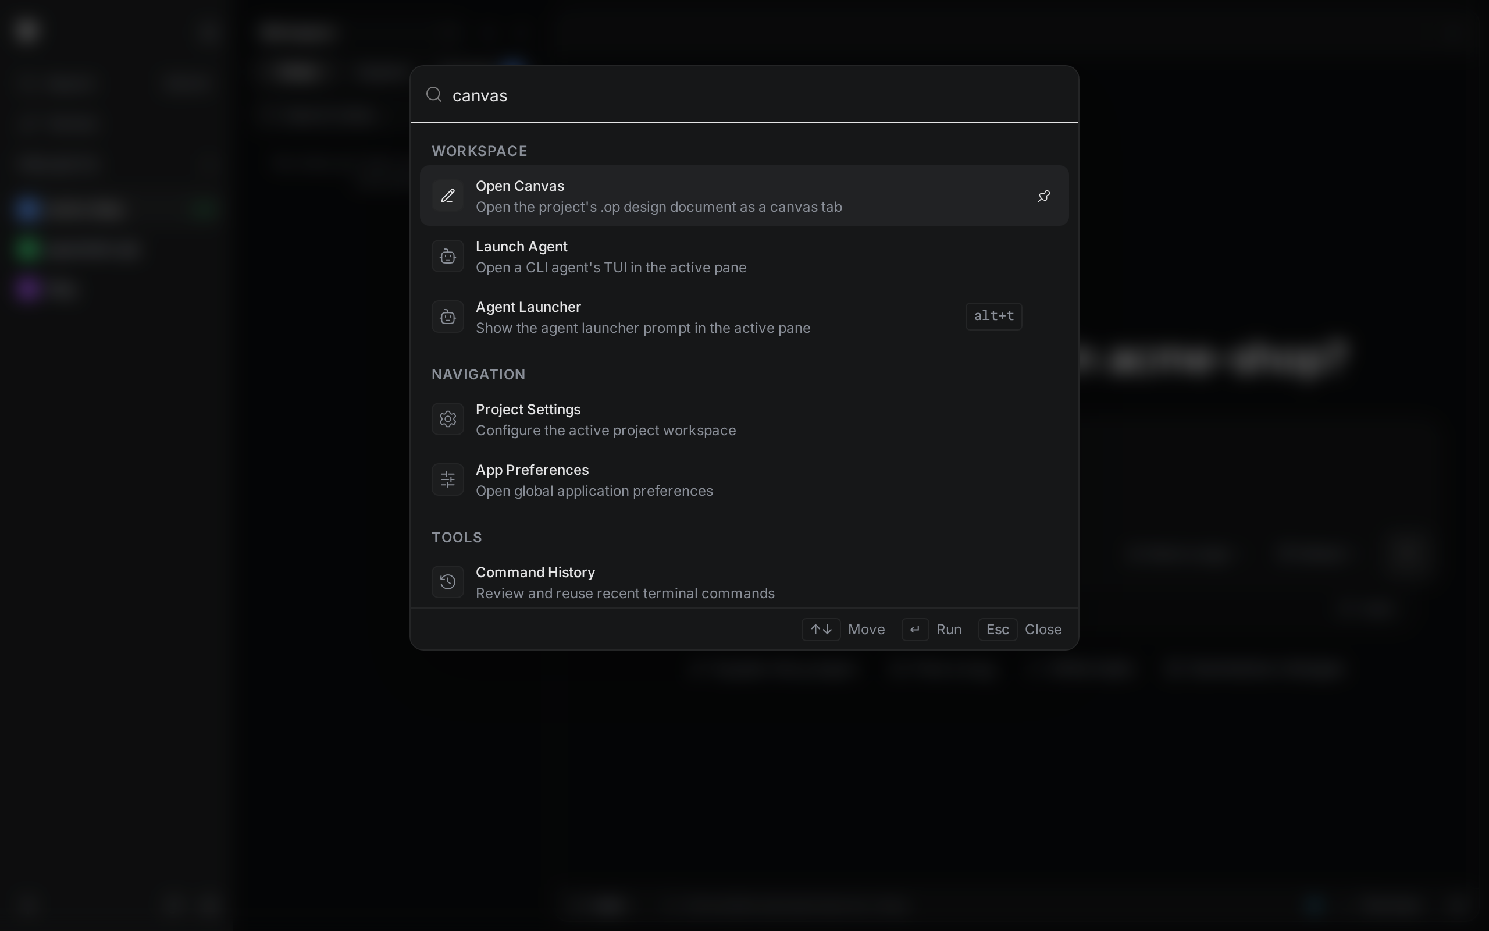Pin the Open Canvas command

click(x=1043, y=196)
